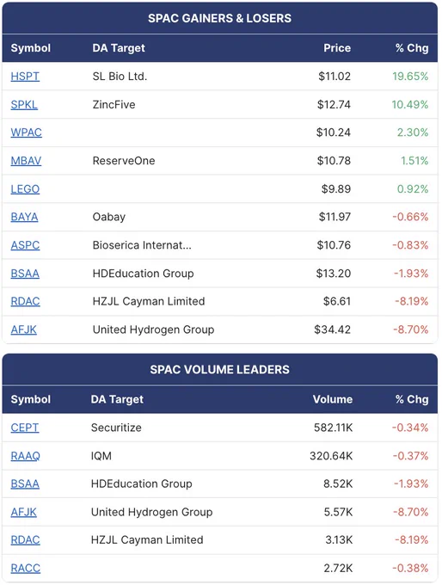
Task: Open RDAC link in Volume Leaders table
Action: 25,540
